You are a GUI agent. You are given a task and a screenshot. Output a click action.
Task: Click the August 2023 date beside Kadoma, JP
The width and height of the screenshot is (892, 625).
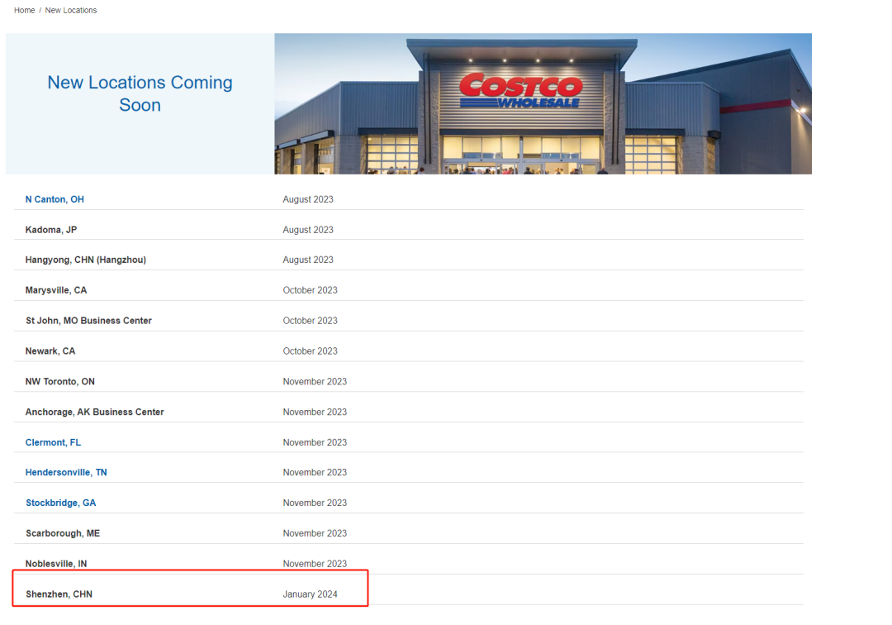tap(307, 230)
